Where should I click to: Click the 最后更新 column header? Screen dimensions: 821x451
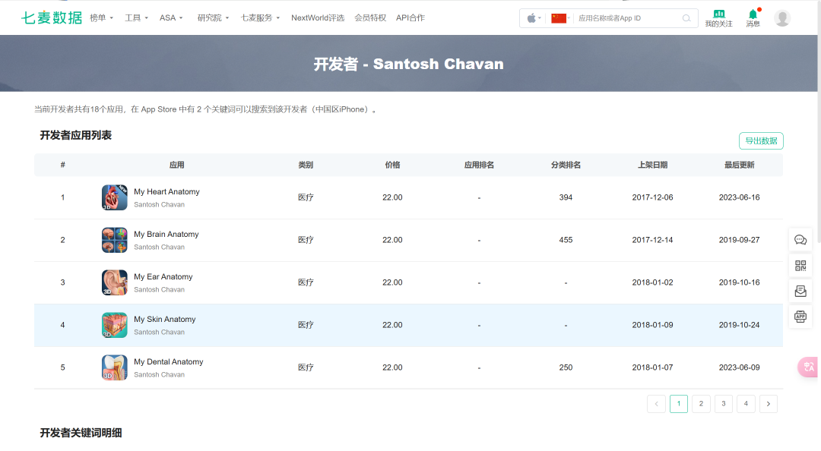(740, 165)
